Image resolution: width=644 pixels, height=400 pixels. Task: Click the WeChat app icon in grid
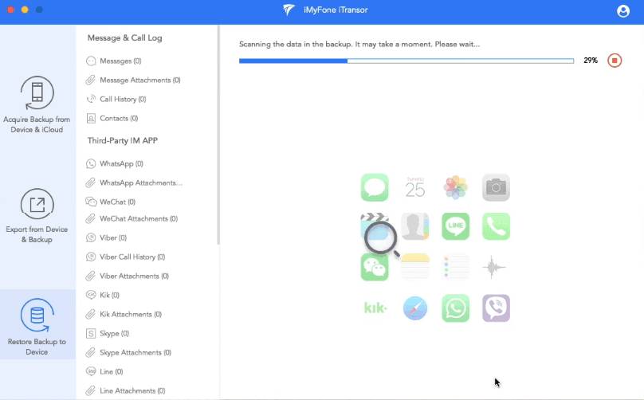[x=375, y=267]
